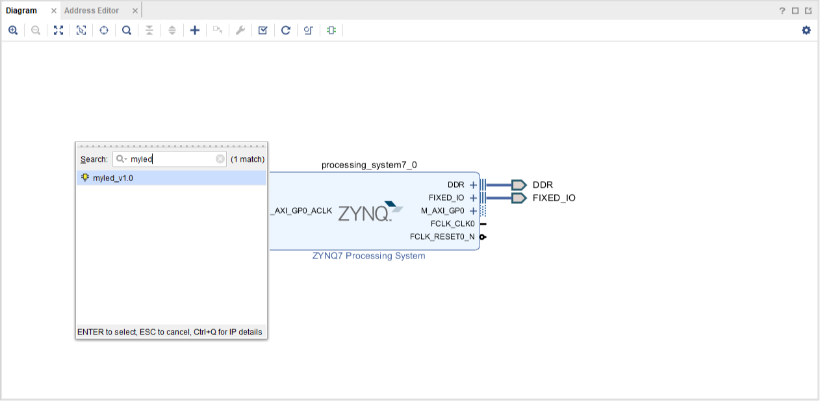
Task: Close the Address Editor tab
Action: (x=135, y=11)
